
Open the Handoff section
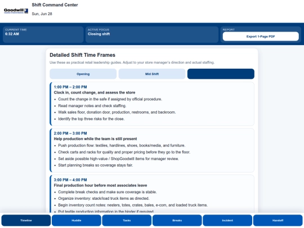click(x=278, y=221)
